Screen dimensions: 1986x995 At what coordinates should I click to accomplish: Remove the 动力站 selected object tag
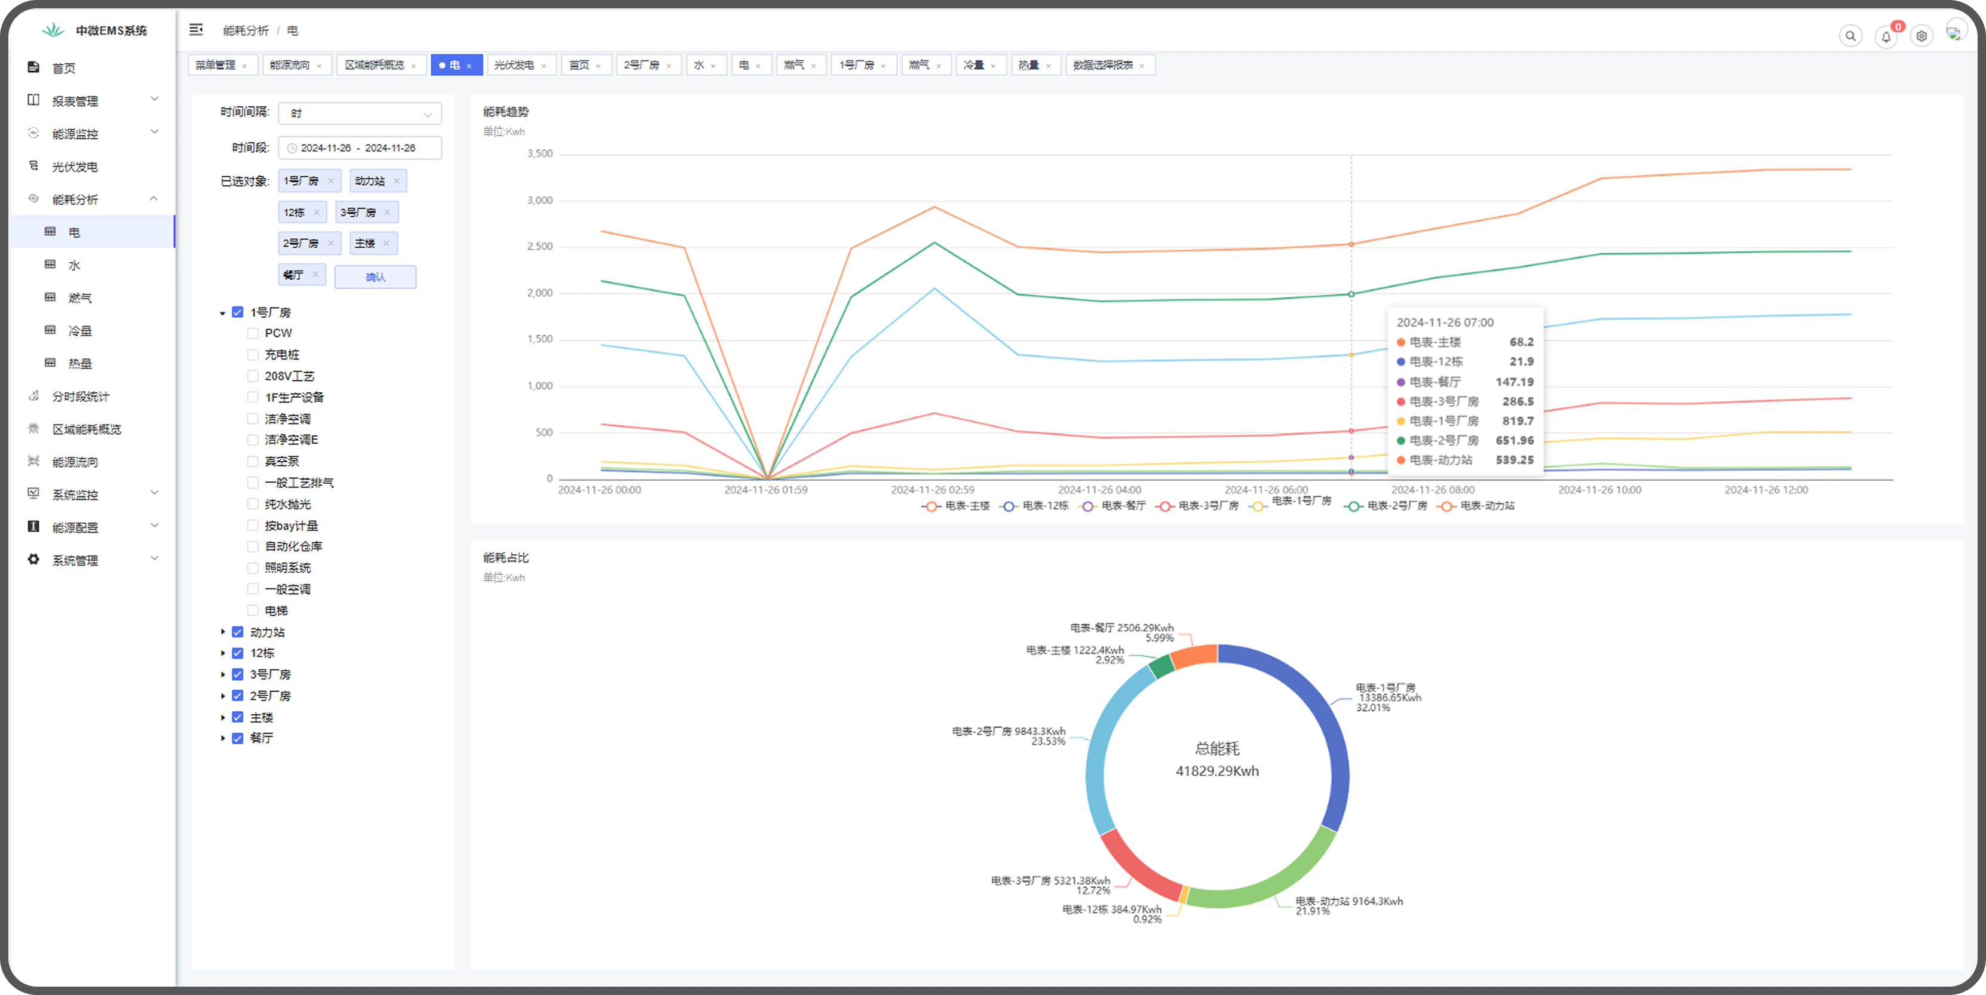pyautogui.click(x=396, y=181)
